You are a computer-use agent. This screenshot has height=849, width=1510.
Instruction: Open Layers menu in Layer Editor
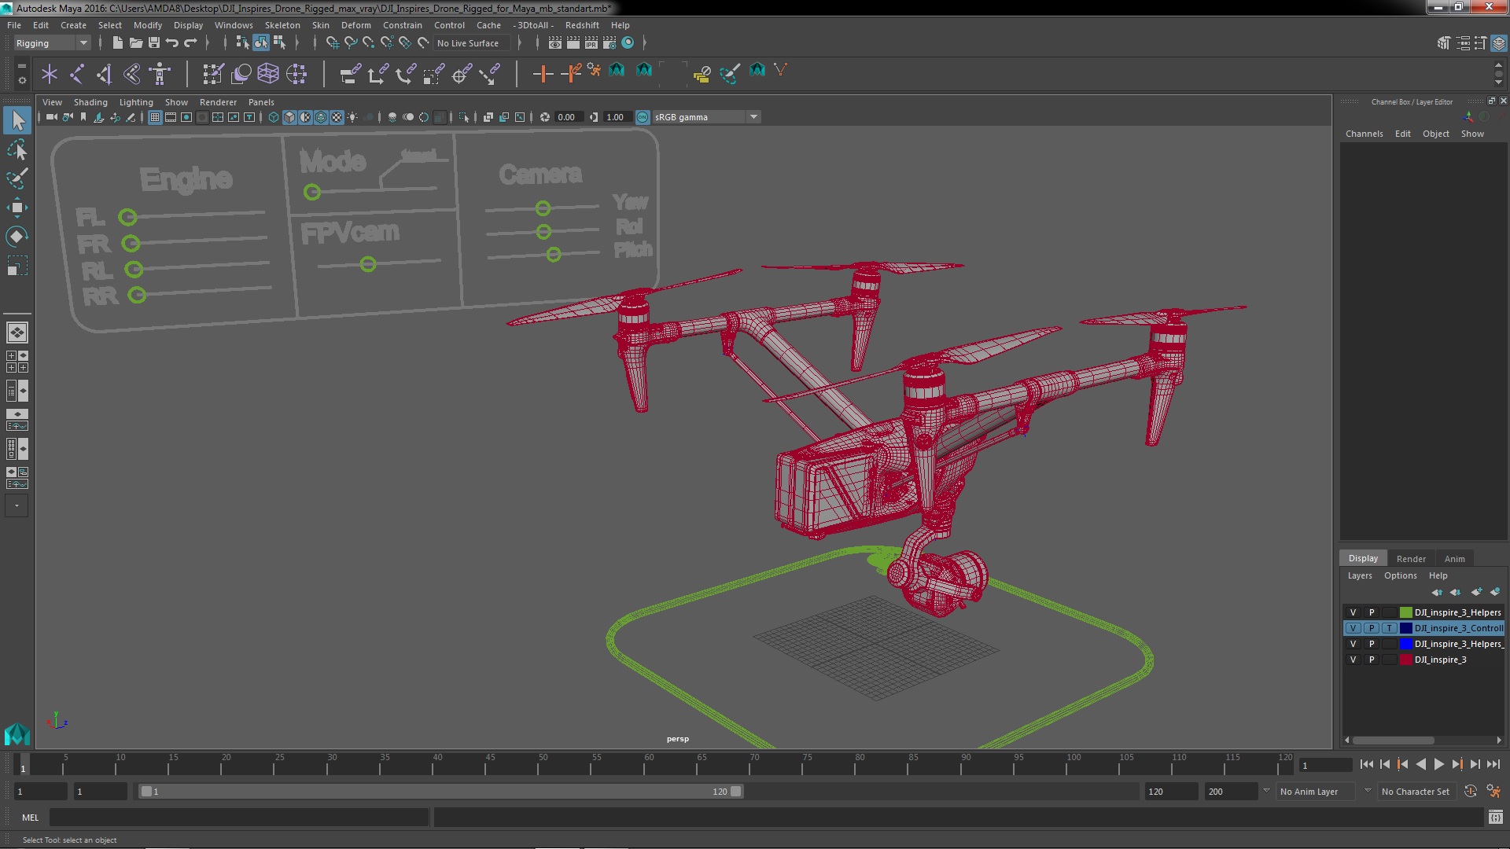[x=1359, y=575]
